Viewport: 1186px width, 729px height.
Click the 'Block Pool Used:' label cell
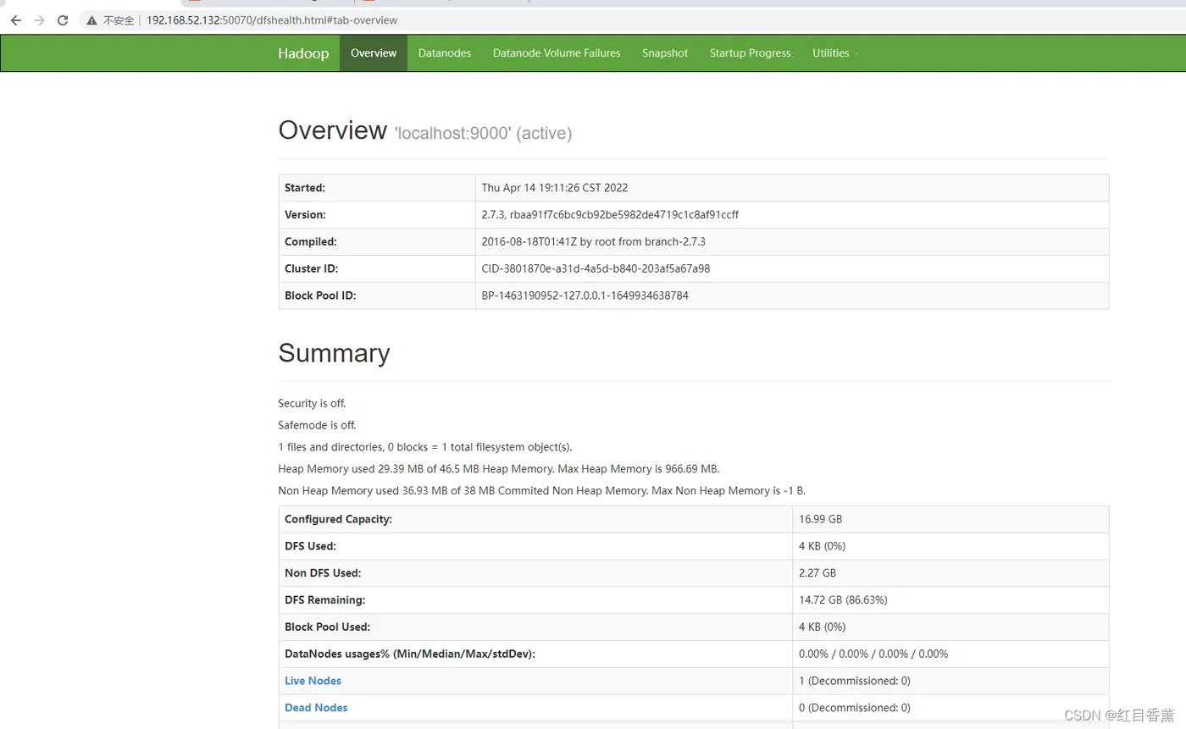[x=535, y=627]
